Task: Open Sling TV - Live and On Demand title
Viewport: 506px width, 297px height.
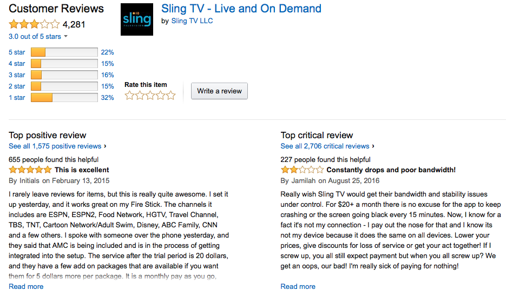Action: (x=241, y=9)
